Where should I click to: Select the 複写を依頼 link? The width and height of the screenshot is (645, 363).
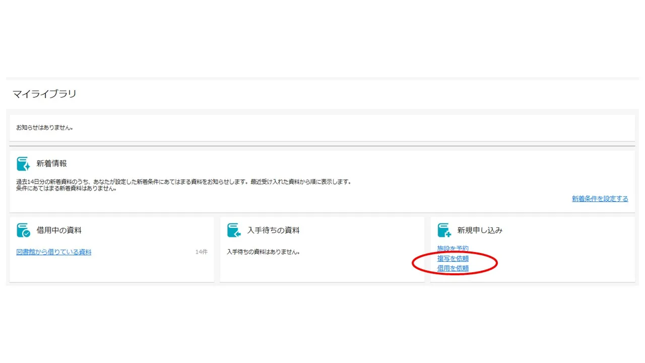coord(453,259)
